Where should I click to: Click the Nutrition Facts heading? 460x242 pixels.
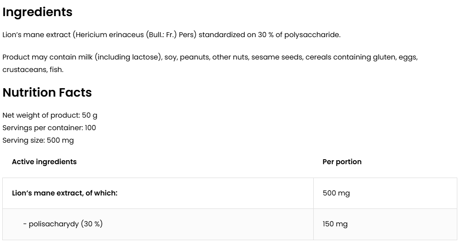[x=47, y=93]
